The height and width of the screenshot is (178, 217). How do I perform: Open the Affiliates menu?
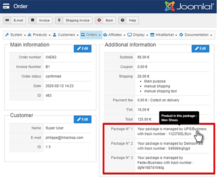pos(114,35)
